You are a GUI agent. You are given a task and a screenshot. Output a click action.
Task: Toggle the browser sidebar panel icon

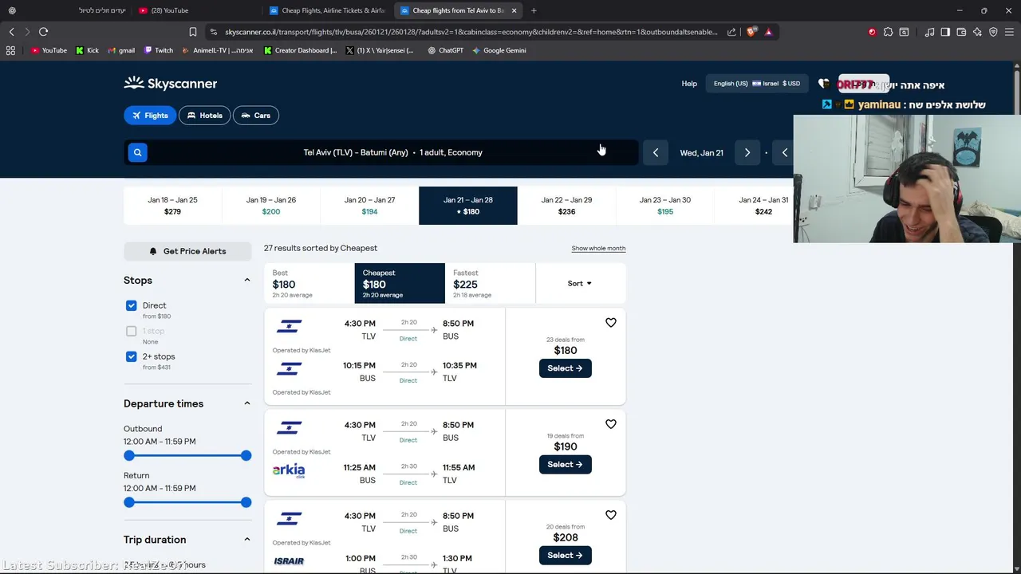pos(945,32)
